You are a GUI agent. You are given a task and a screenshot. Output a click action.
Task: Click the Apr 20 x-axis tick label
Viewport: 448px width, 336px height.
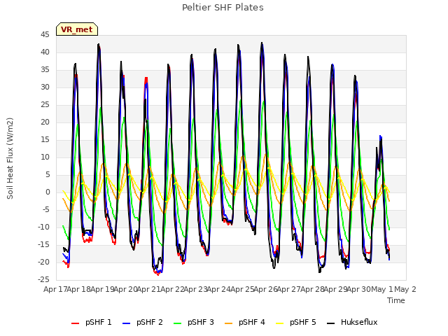coord(125,289)
